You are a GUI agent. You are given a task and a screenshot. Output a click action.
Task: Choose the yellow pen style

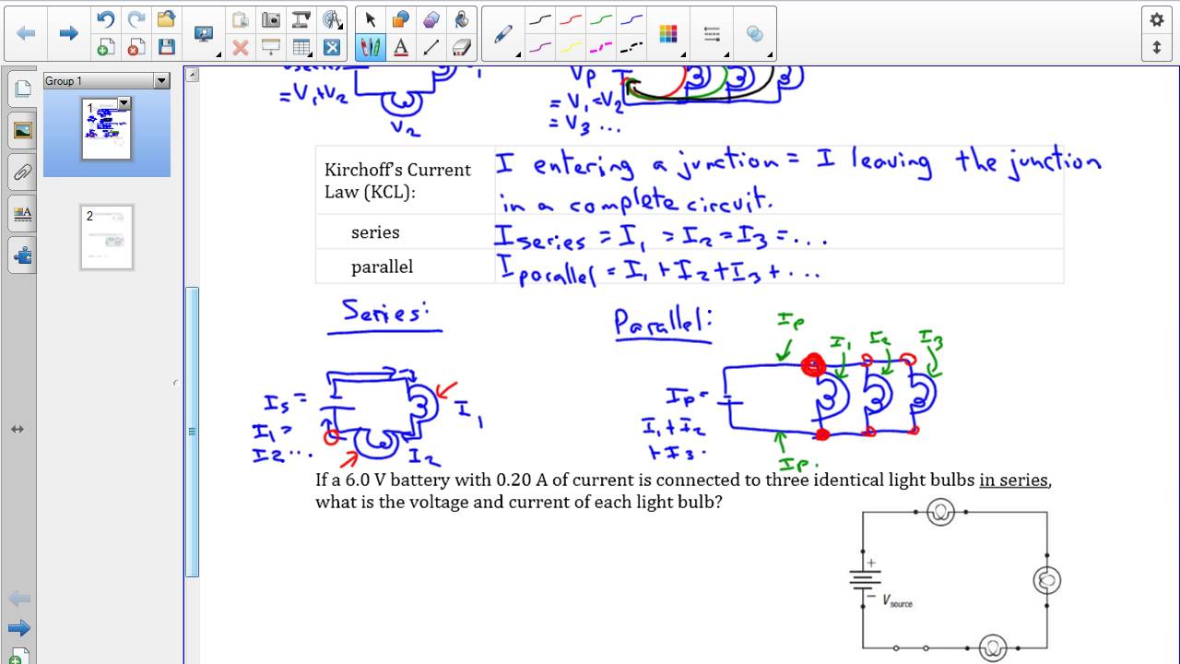(x=572, y=47)
